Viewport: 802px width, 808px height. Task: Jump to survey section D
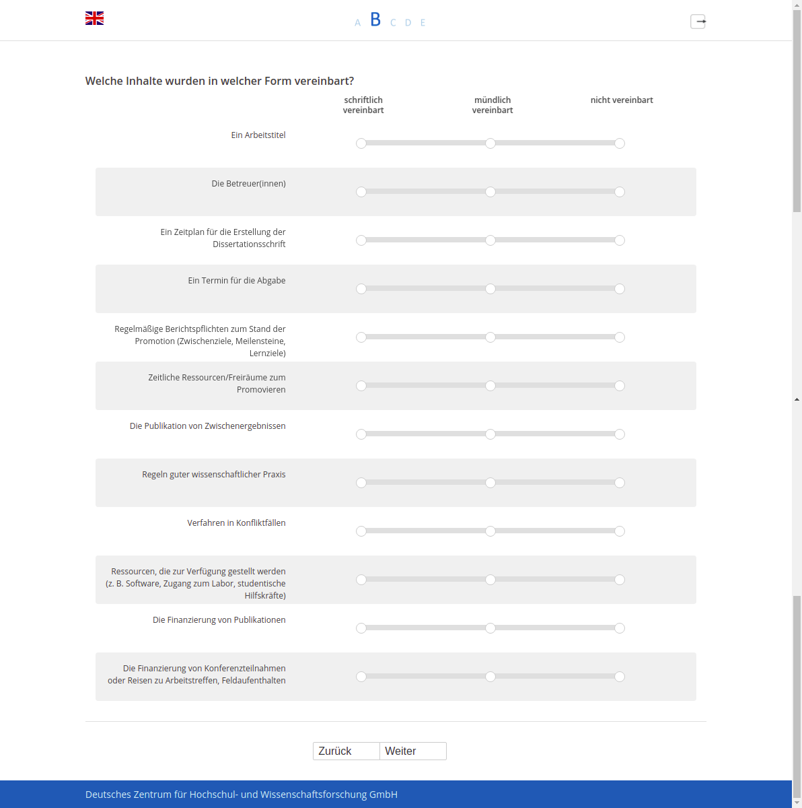(408, 23)
